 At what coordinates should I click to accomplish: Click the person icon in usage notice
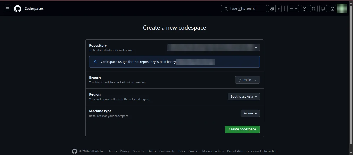[95, 62]
